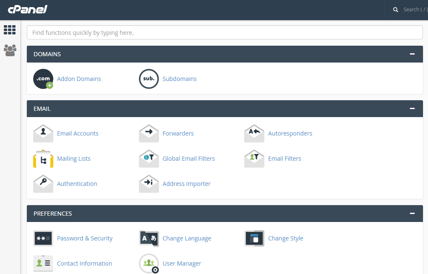Open the Authentication link
This screenshot has height=274, width=428.
[x=77, y=184]
